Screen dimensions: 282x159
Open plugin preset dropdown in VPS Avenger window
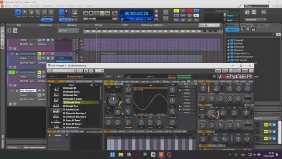pyautogui.click(x=63, y=71)
